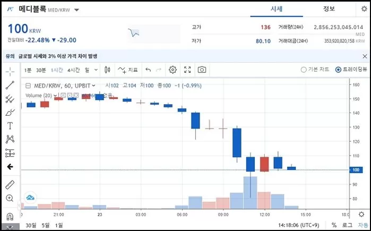Click the mini price trend thumbnail
Screen dimensions: 371x231
[x=154, y=34]
